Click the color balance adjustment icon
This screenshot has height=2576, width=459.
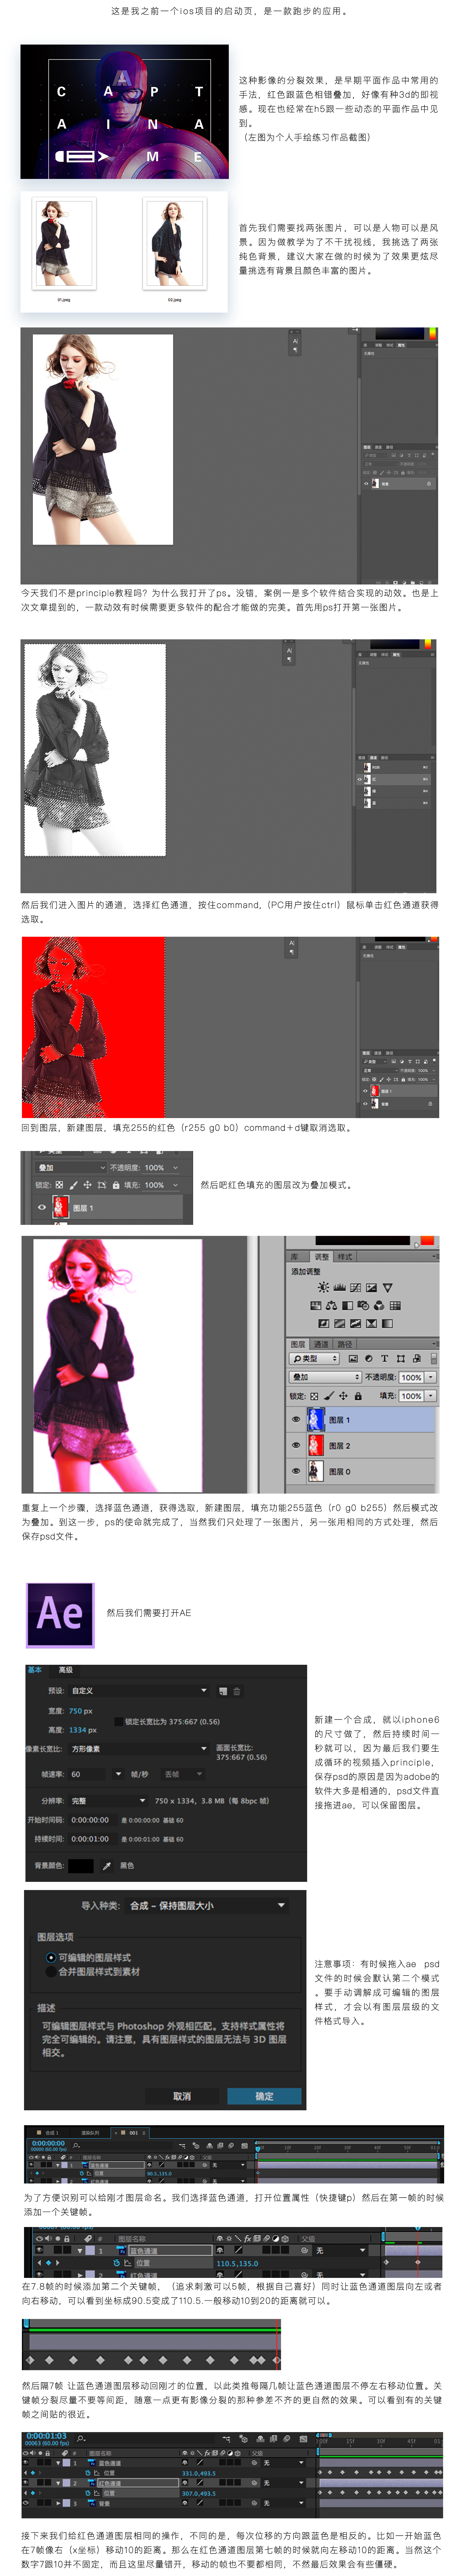[331, 1305]
